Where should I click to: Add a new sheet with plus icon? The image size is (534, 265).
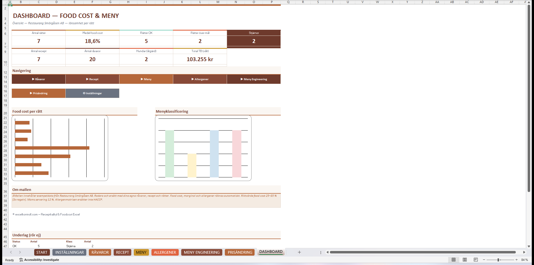pos(299,252)
